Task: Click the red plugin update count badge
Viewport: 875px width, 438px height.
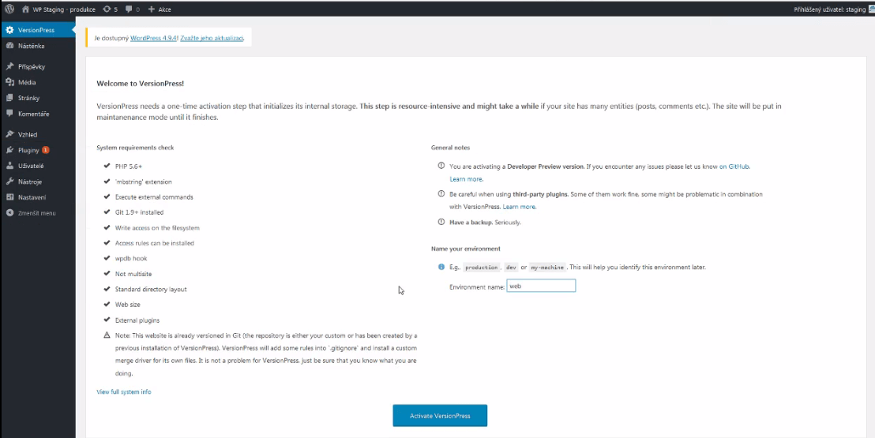Action: click(x=46, y=150)
